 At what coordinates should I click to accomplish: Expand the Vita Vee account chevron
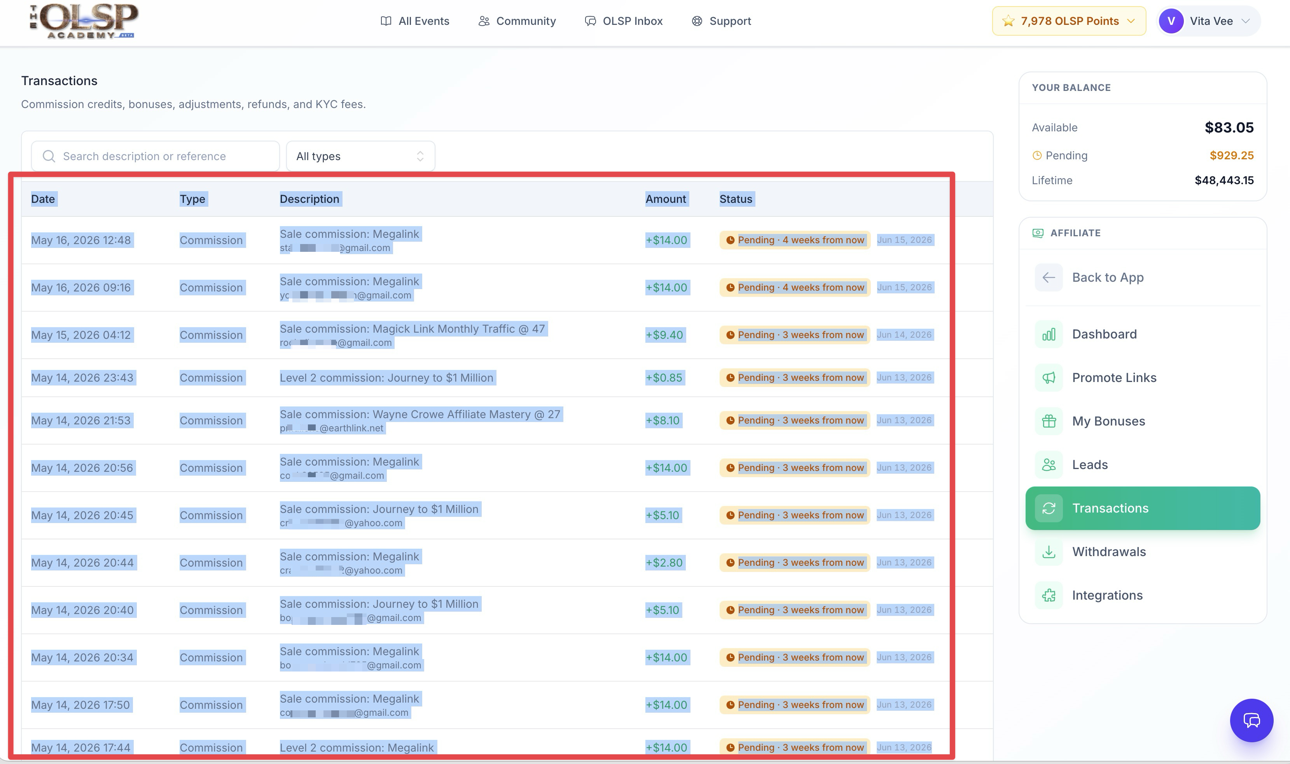point(1245,21)
